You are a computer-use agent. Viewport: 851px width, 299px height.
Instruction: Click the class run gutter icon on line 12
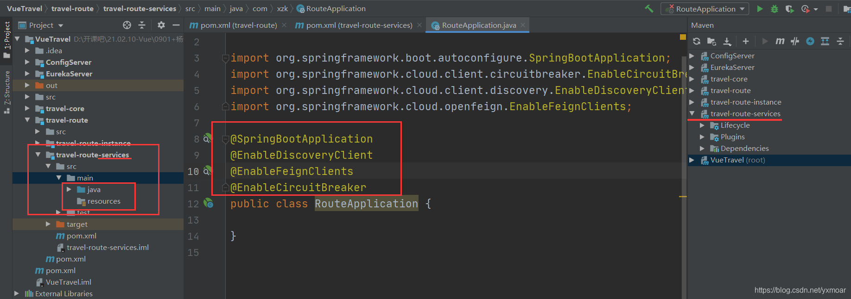click(209, 203)
